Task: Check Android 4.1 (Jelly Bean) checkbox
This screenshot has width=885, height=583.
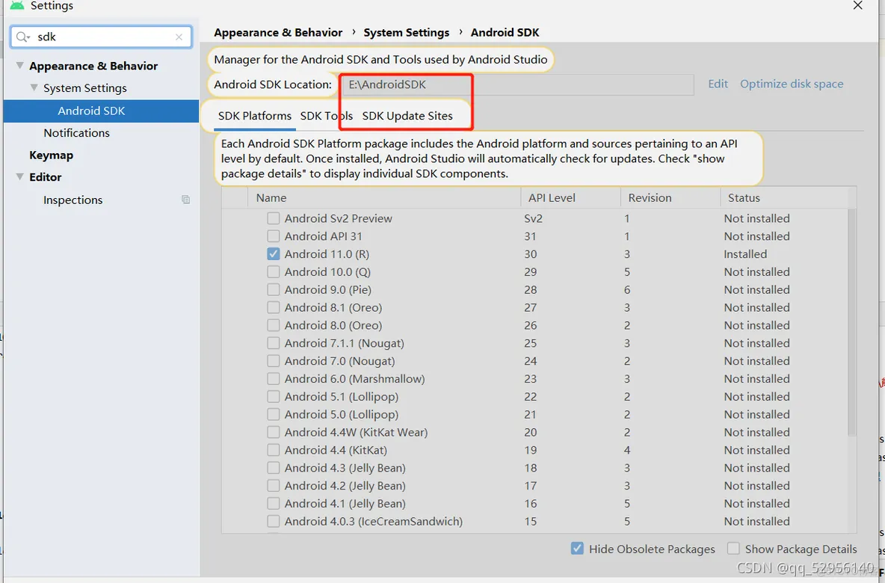Action: pyautogui.click(x=273, y=504)
